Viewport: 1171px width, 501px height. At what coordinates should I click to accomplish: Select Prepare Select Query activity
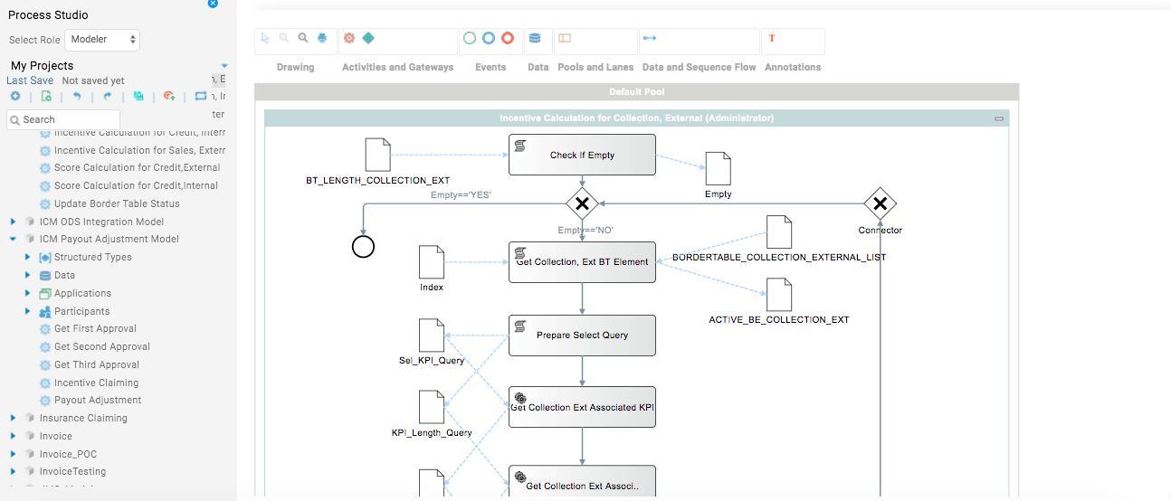pyautogui.click(x=582, y=336)
